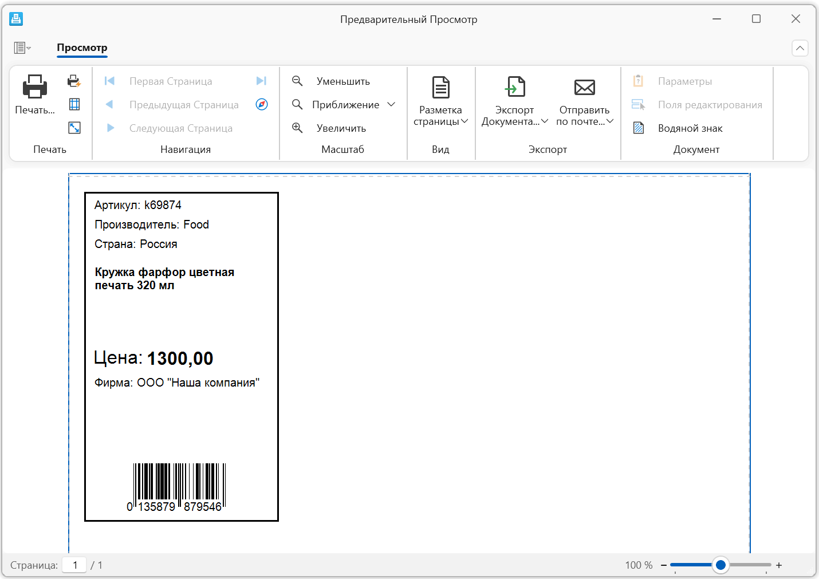The width and height of the screenshot is (819, 579).
Task: Click the text Артикул: k69874
Action: [x=138, y=205]
